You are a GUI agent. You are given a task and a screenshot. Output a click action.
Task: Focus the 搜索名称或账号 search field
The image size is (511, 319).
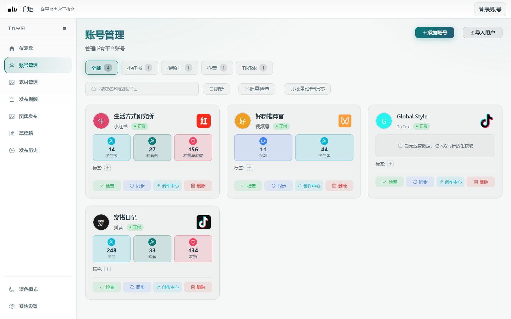click(x=142, y=89)
